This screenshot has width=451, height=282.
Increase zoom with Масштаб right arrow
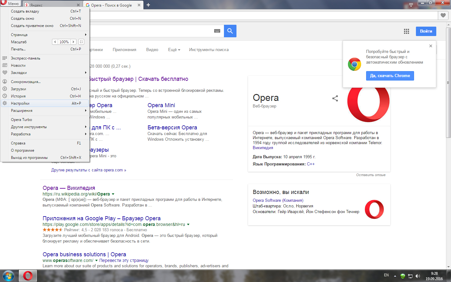tap(73, 42)
